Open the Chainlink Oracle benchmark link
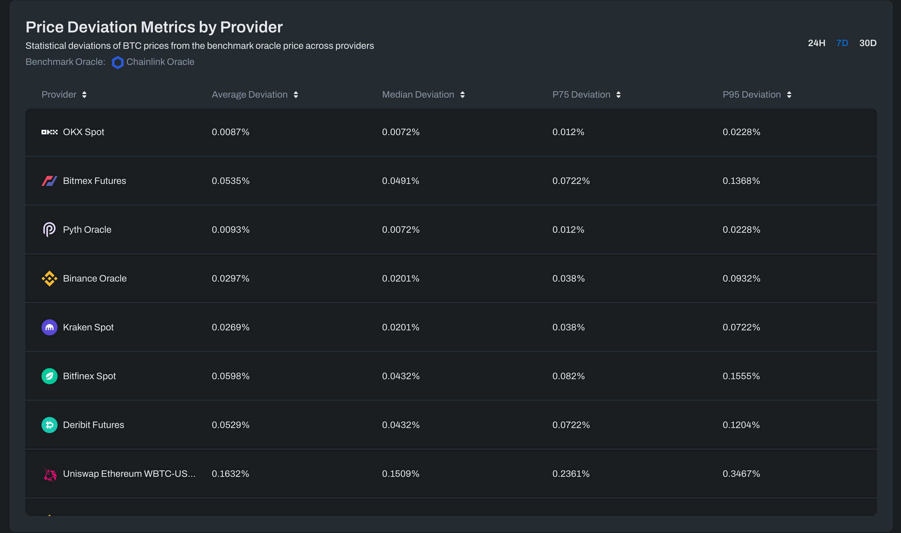The image size is (901, 533). click(x=160, y=62)
